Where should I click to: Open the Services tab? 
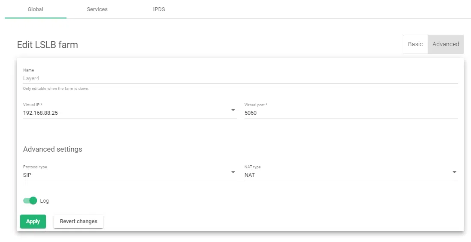point(97,9)
